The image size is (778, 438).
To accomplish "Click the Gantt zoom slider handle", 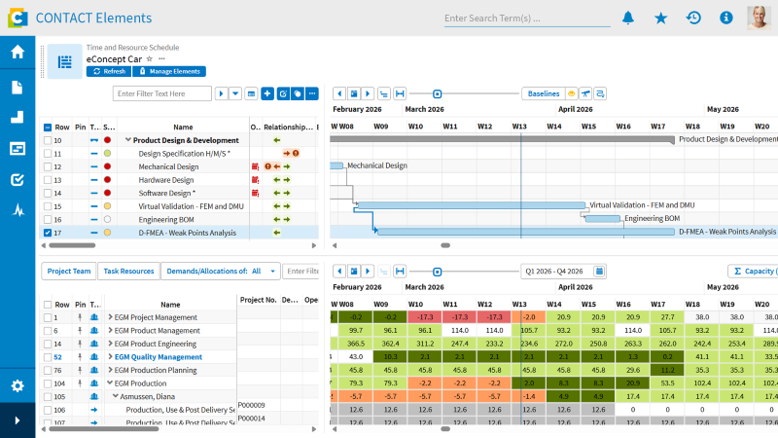I will click(x=437, y=93).
